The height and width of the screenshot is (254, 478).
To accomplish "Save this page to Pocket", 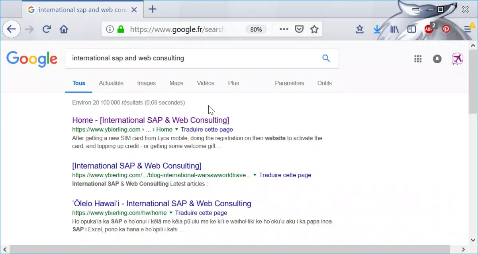I will pos(299,29).
